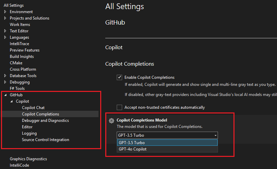Expand Projects and Solutions node arrow
Image resolution: width=277 pixels, height=169 pixels.
coord(5,18)
